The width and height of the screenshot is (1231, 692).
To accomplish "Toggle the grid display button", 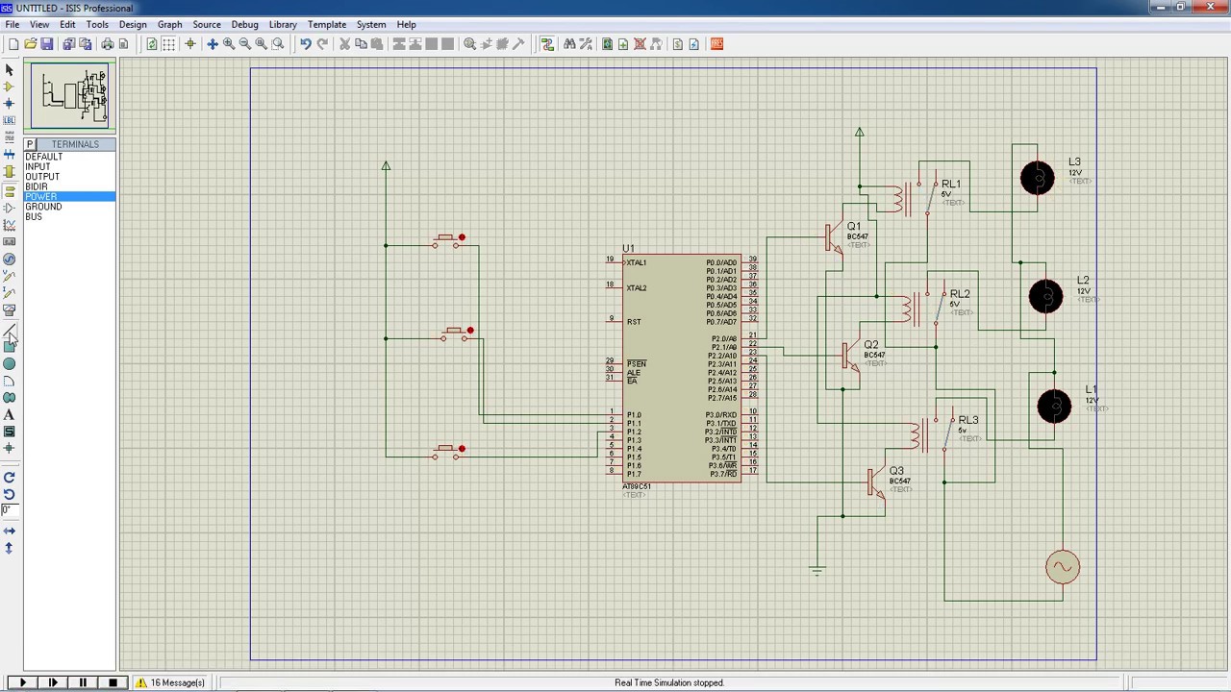I will (168, 44).
